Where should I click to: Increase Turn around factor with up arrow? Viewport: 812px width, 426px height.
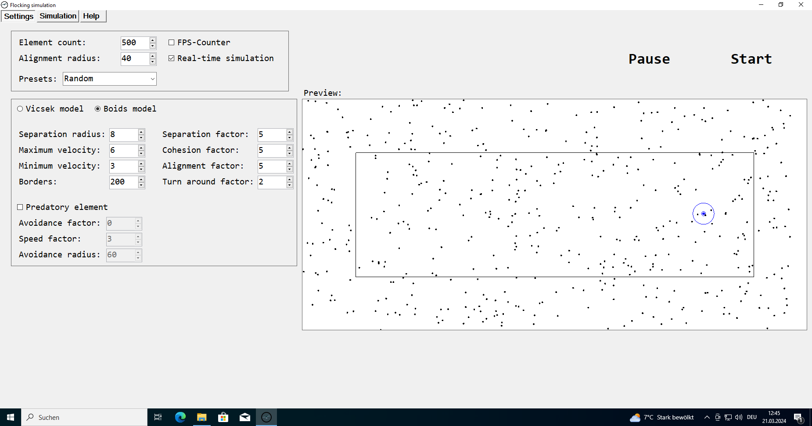coord(290,179)
